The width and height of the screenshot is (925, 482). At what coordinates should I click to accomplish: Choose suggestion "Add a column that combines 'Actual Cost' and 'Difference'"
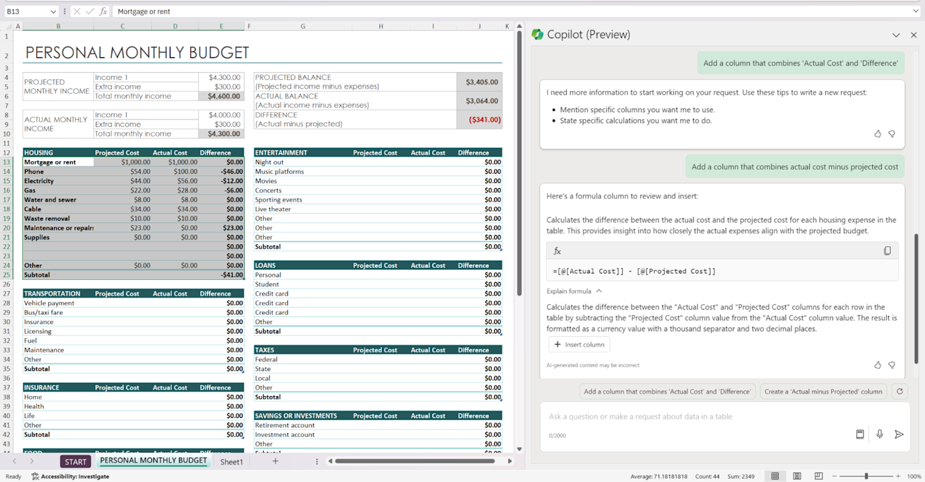[667, 392]
